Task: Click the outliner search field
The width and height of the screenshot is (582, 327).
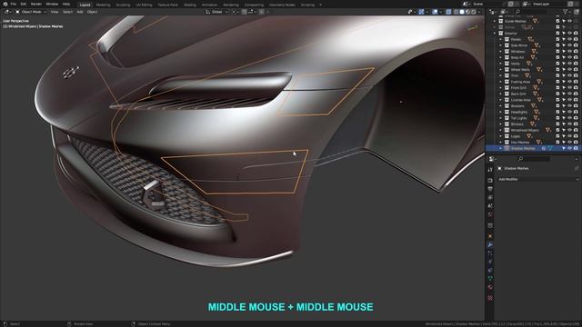Action: (531, 12)
